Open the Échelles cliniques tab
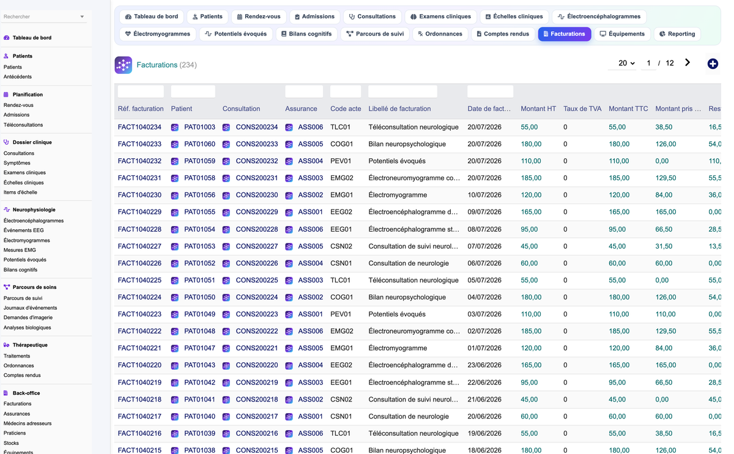 514,16
